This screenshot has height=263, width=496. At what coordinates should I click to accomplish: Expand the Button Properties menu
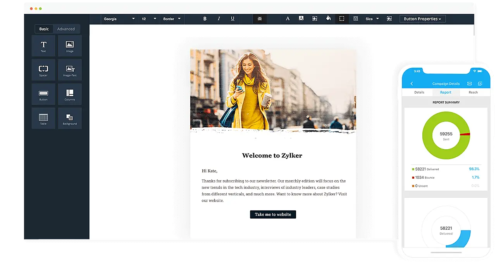[x=422, y=18]
